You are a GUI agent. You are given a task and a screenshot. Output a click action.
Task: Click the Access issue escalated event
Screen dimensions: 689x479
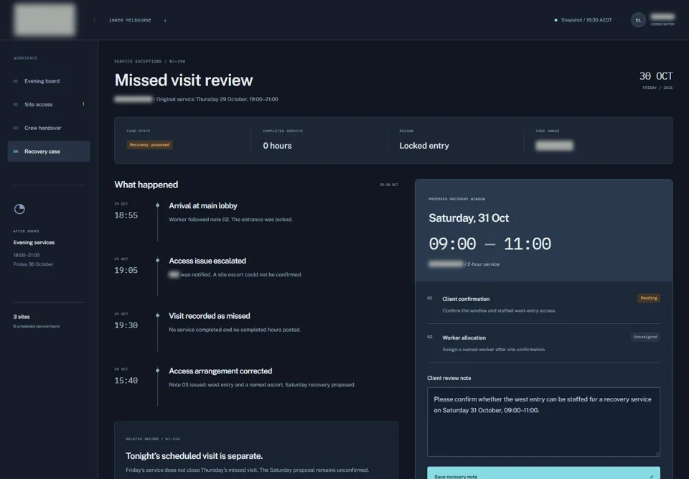click(x=207, y=261)
